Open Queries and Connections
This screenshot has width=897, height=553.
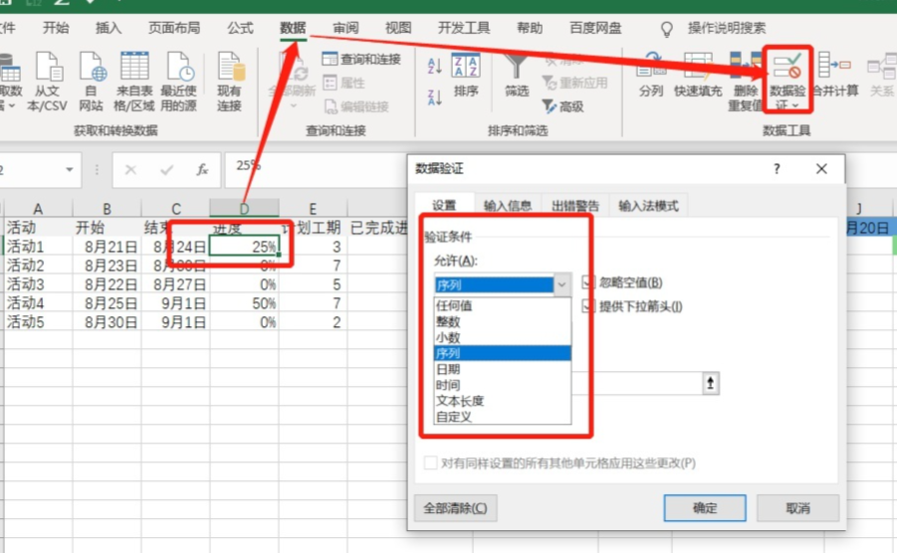pyautogui.click(x=361, y=59)
